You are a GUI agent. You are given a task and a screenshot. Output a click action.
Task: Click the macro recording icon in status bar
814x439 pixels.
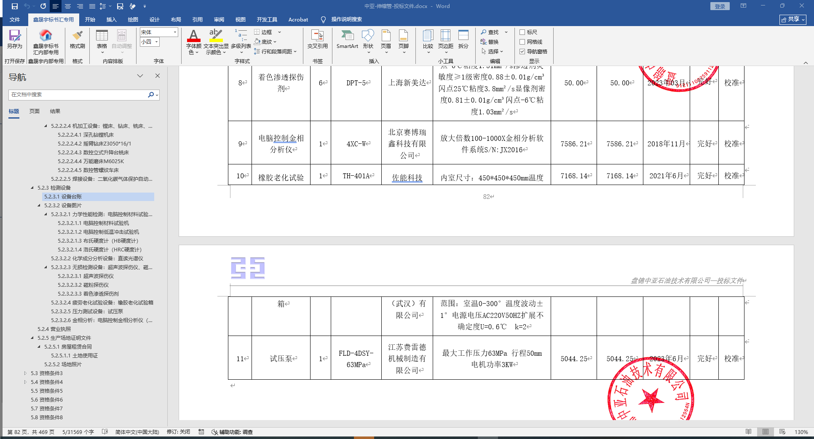(x=201, y=432)
